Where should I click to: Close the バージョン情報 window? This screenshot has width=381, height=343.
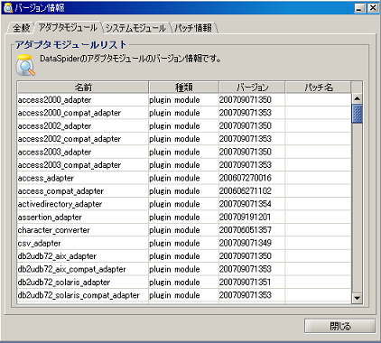(373, 8)
